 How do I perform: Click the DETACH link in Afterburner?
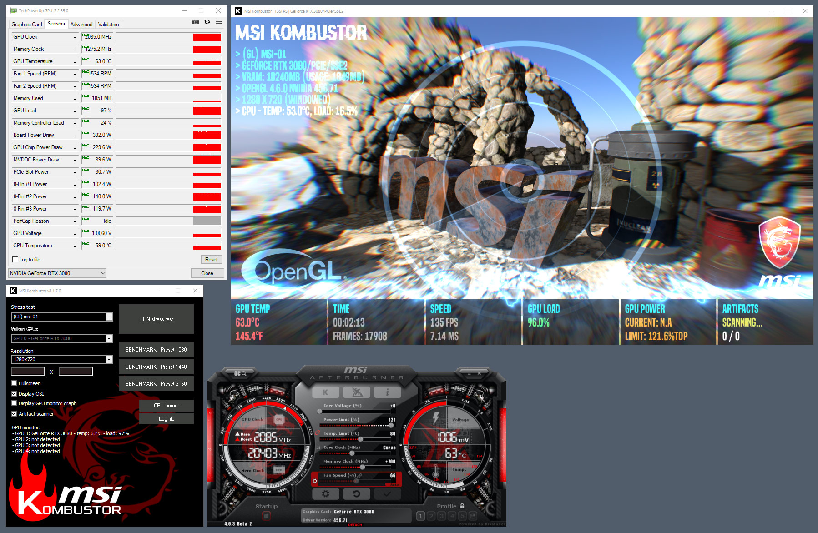355,525
